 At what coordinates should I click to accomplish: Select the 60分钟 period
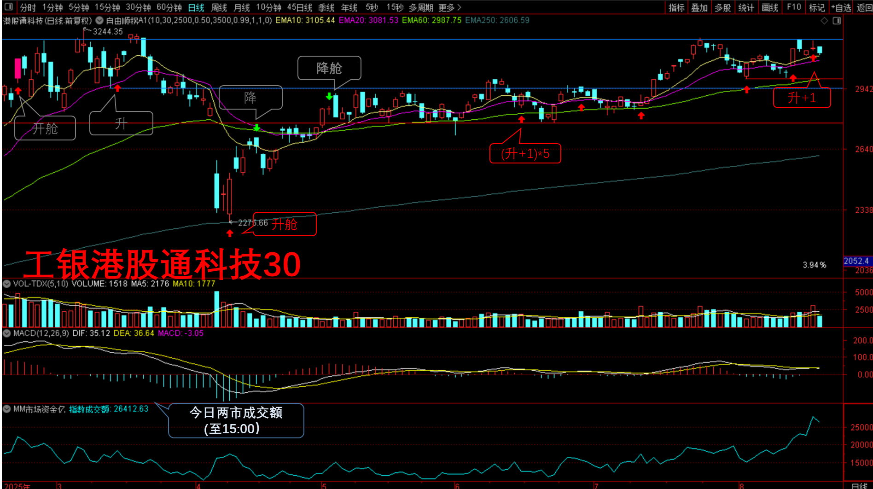click(x=169, y=7)
